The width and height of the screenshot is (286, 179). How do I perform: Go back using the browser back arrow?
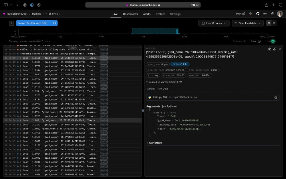tap(17, 5)
